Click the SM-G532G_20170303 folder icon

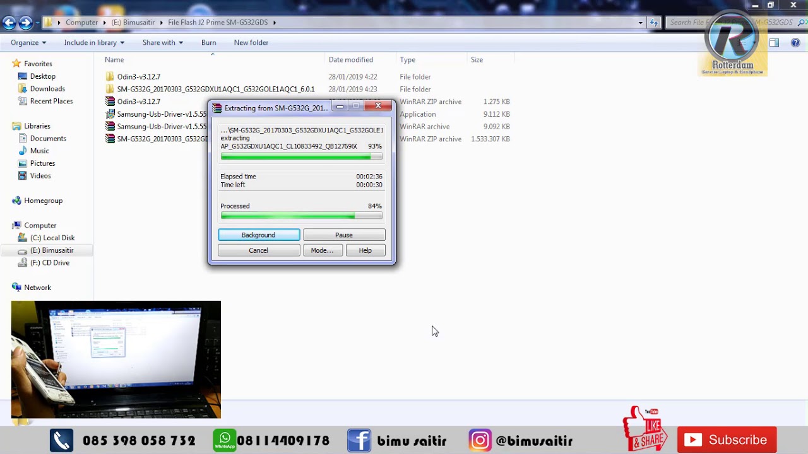click(x=110, y=90)
